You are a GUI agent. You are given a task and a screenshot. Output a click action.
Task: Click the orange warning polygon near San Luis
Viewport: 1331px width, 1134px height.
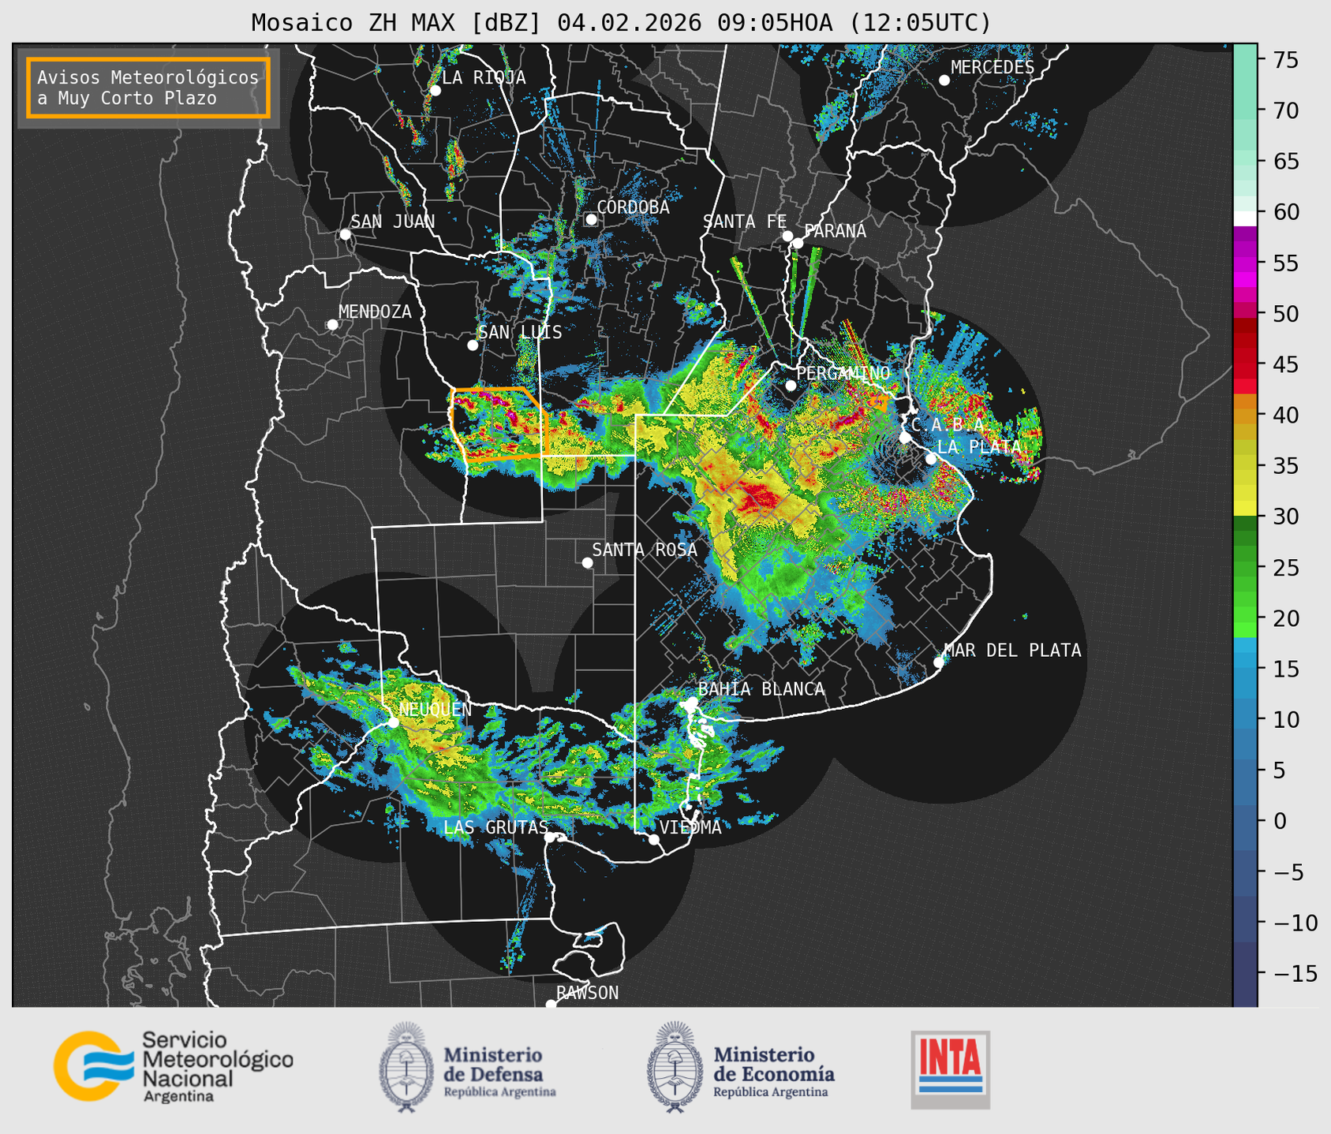pyautogui.click(x=499, y=424)
